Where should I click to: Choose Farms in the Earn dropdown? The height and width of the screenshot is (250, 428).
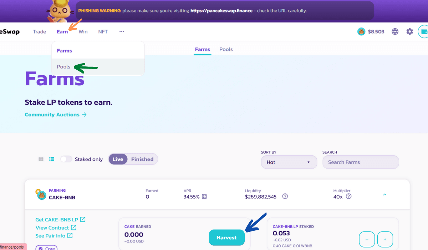[98, 51]
